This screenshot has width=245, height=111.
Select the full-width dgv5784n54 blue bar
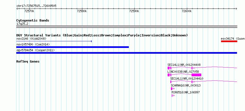tap(127, 53)
